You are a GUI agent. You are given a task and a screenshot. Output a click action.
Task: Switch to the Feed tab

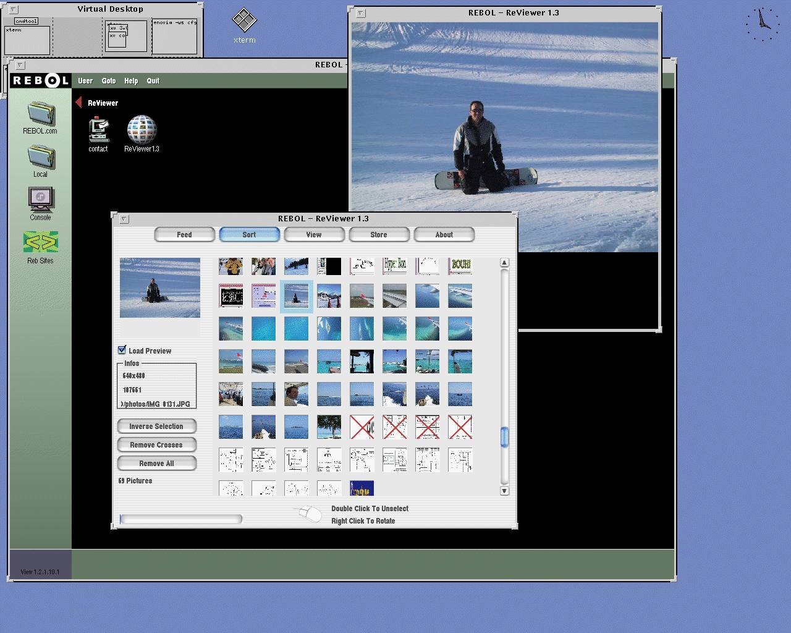pos(184,235)
